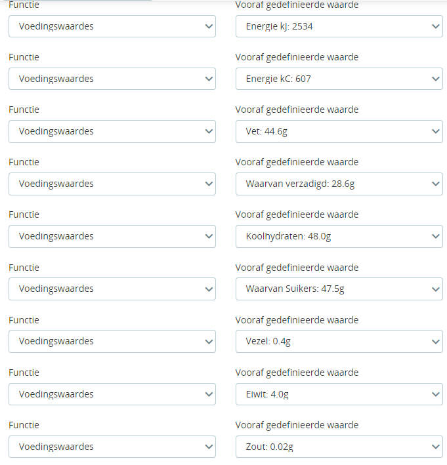
Task: Open Functie dropdown left of Vet: 44.6g
Action: point(112,131)
